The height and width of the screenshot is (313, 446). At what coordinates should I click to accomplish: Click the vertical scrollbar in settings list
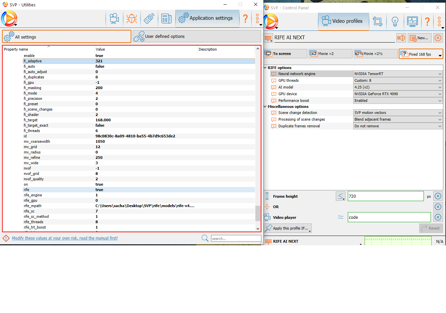click(258, 213)
